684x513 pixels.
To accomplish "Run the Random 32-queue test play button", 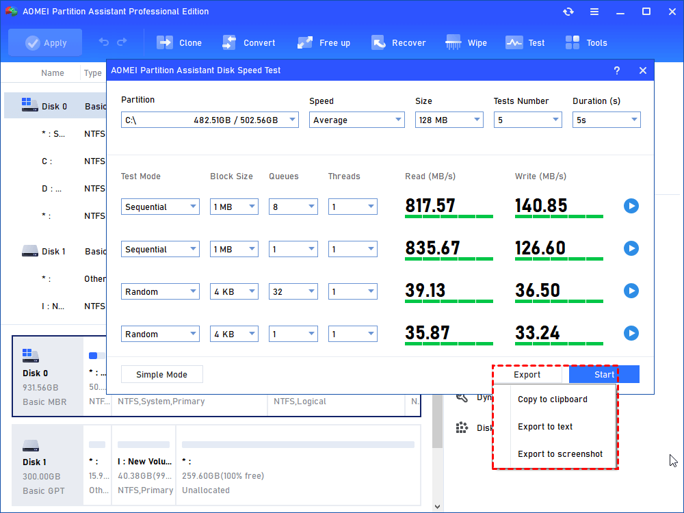I will click(631, 291).
